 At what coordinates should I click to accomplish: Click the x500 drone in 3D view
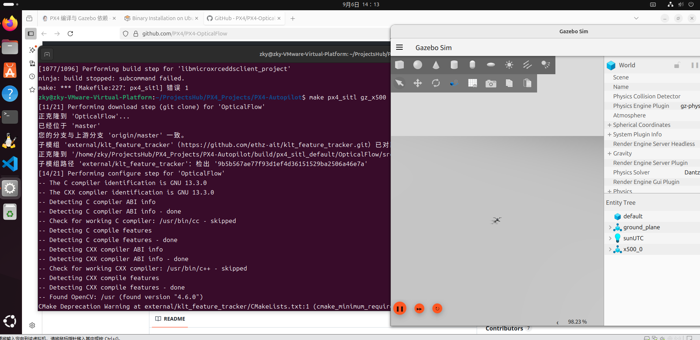coord(496,220)
